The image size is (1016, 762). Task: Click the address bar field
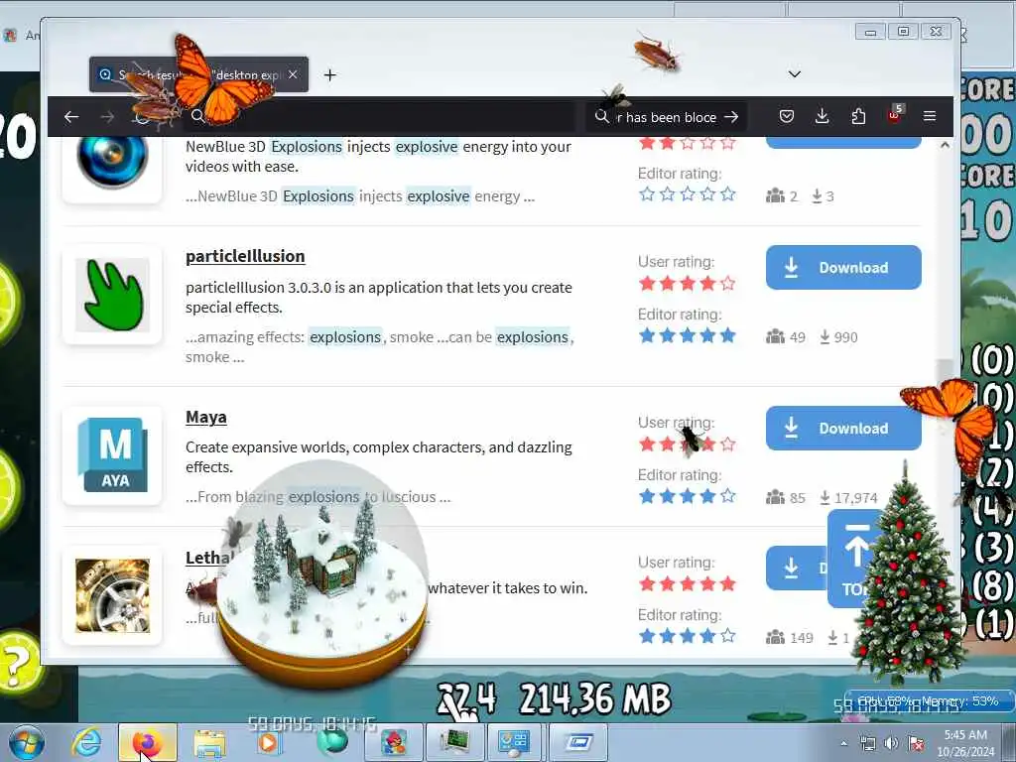(382, 117)
